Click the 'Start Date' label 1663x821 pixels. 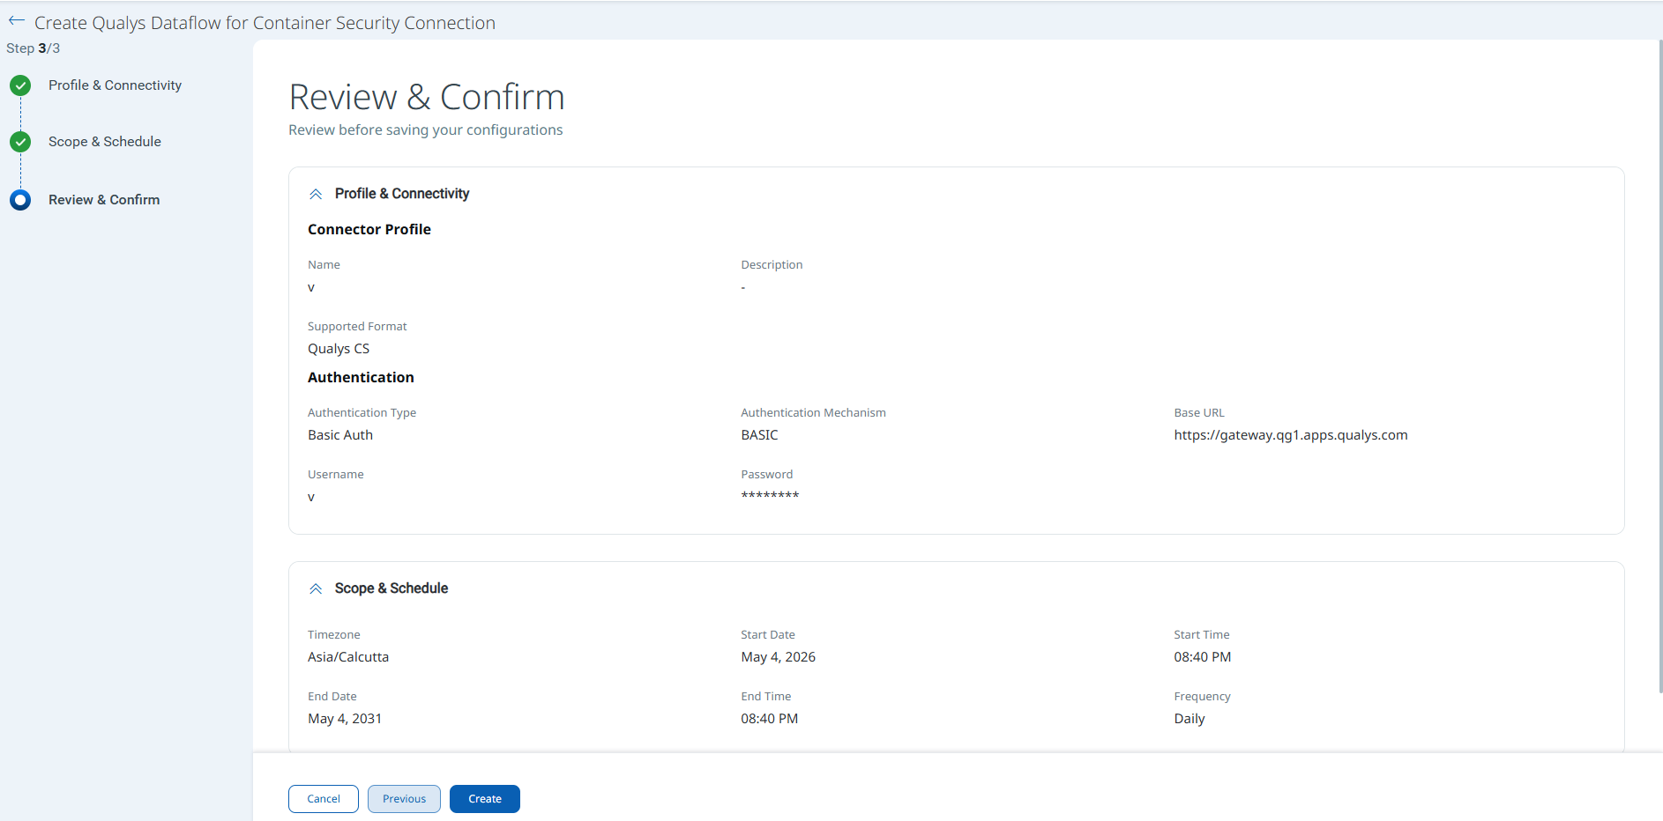pos(768,634)
